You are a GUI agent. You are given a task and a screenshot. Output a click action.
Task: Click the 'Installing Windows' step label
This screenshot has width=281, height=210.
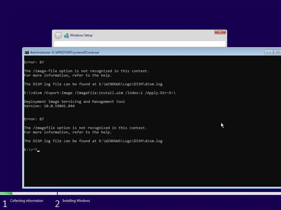click(x=76, y=201)
